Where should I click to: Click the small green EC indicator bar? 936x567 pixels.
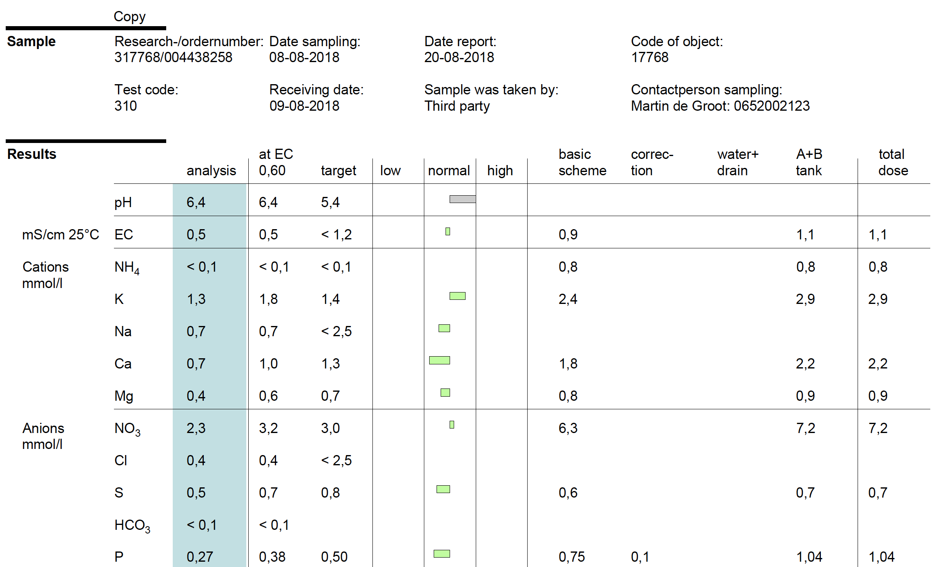pos(448,232)
